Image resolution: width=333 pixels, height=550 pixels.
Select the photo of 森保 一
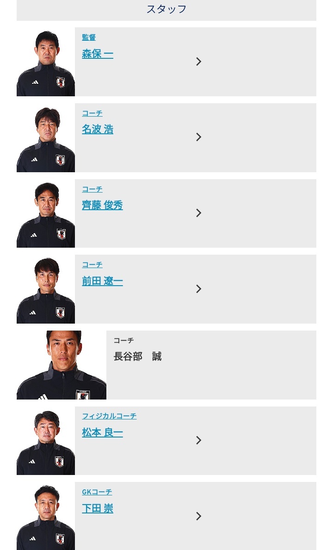(x=46, y=62)
